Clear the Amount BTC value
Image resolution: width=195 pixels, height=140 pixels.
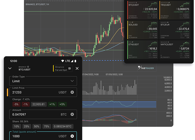pyautogui.click(x=72, y=114)
